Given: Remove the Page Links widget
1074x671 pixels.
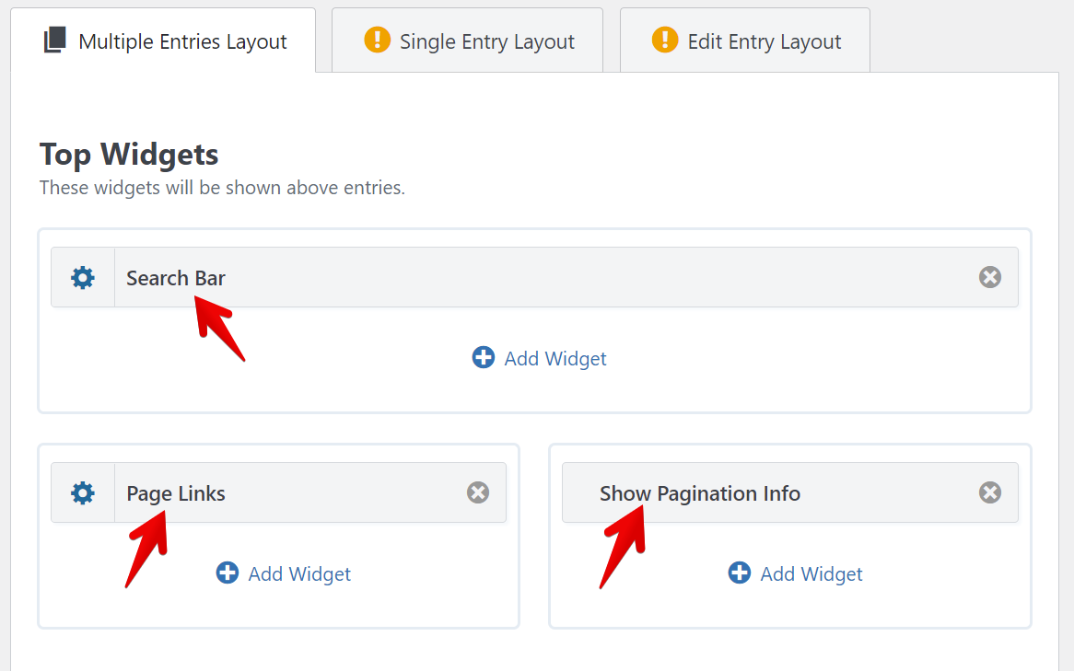Looking at the screenshot, I should coord(478,492).
